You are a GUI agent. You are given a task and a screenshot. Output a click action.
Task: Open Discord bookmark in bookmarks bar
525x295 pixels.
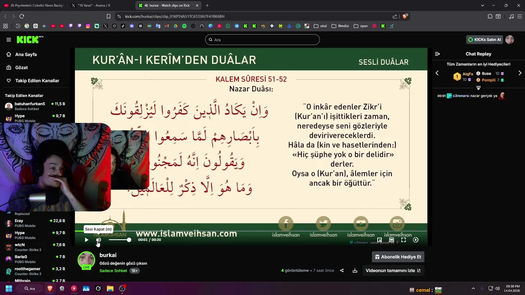[132, 26]
